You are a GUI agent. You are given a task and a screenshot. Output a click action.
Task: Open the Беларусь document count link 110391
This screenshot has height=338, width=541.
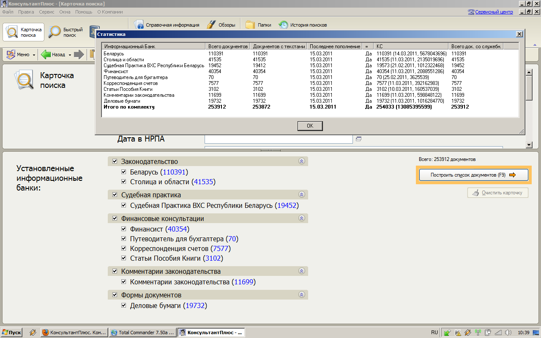tap(174, 172)
